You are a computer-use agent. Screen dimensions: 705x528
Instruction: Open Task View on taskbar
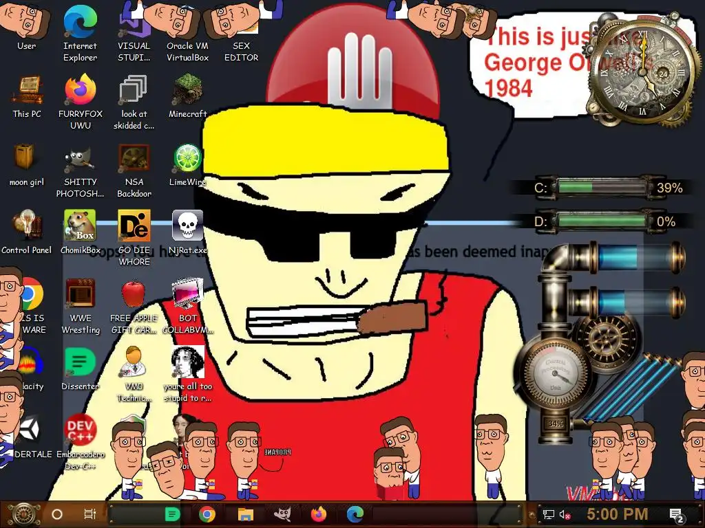(90, 514)
